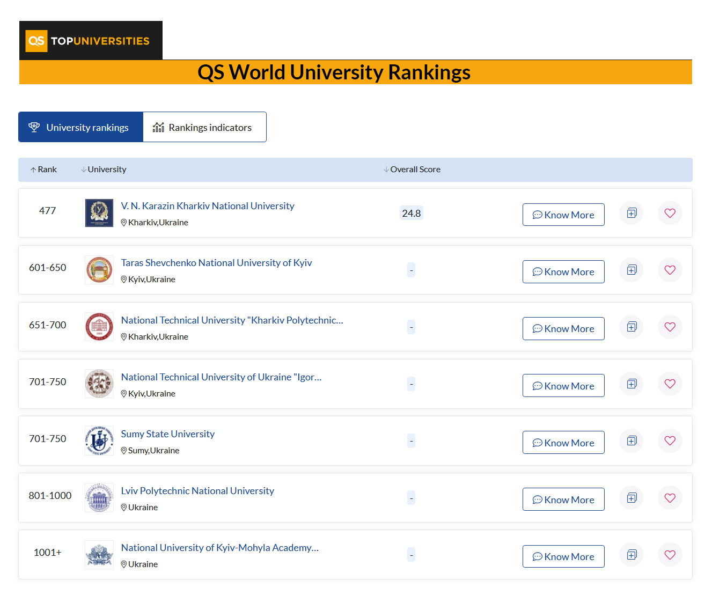
Task: Sort table by Rank column
Action: pos(43,170)
